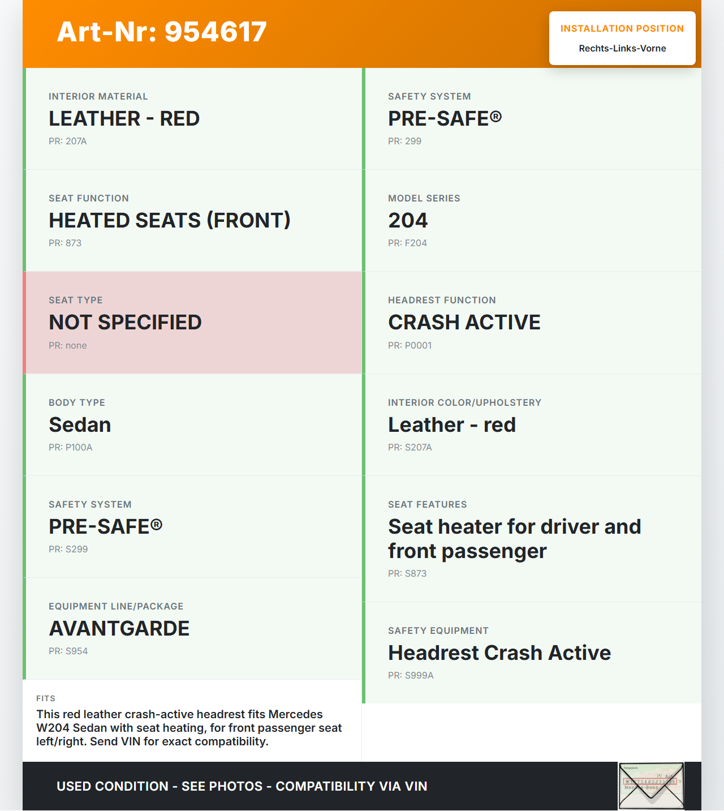This screenshot has height=811, width=724.
Task: Click the highlighted Seat Type Not Specified card
Action: (x=193, y=322)
